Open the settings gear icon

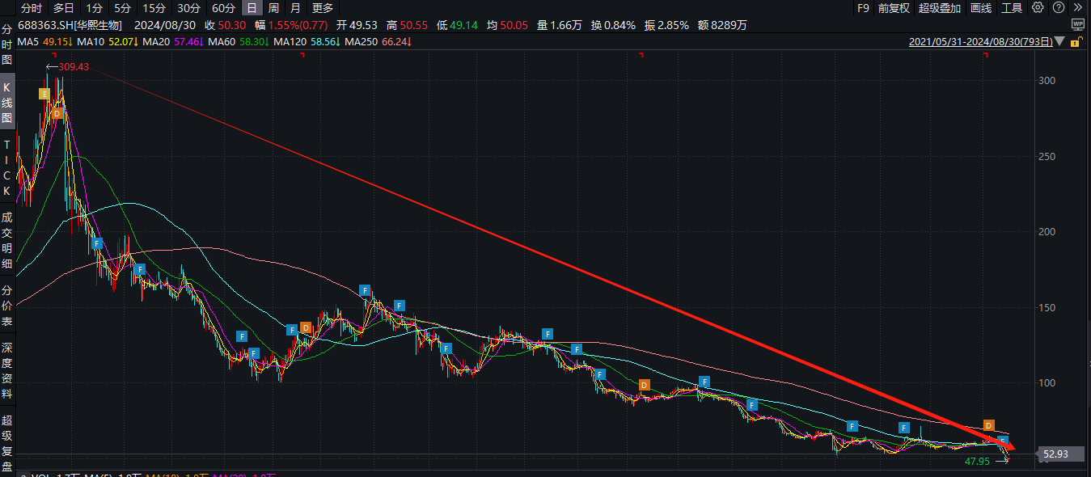(1038, 8)
